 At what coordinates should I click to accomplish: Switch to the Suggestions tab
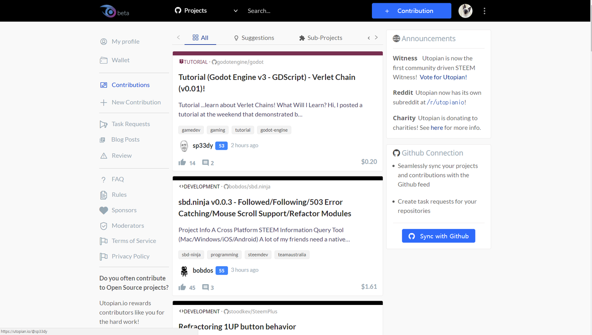pos(253,38)
